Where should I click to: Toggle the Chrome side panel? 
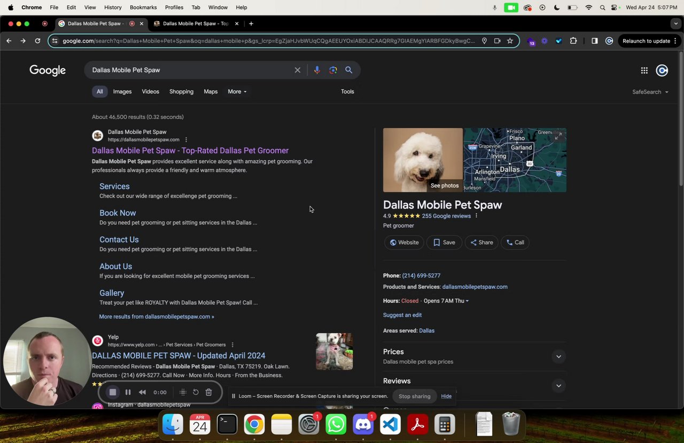[x=594, y=41]
